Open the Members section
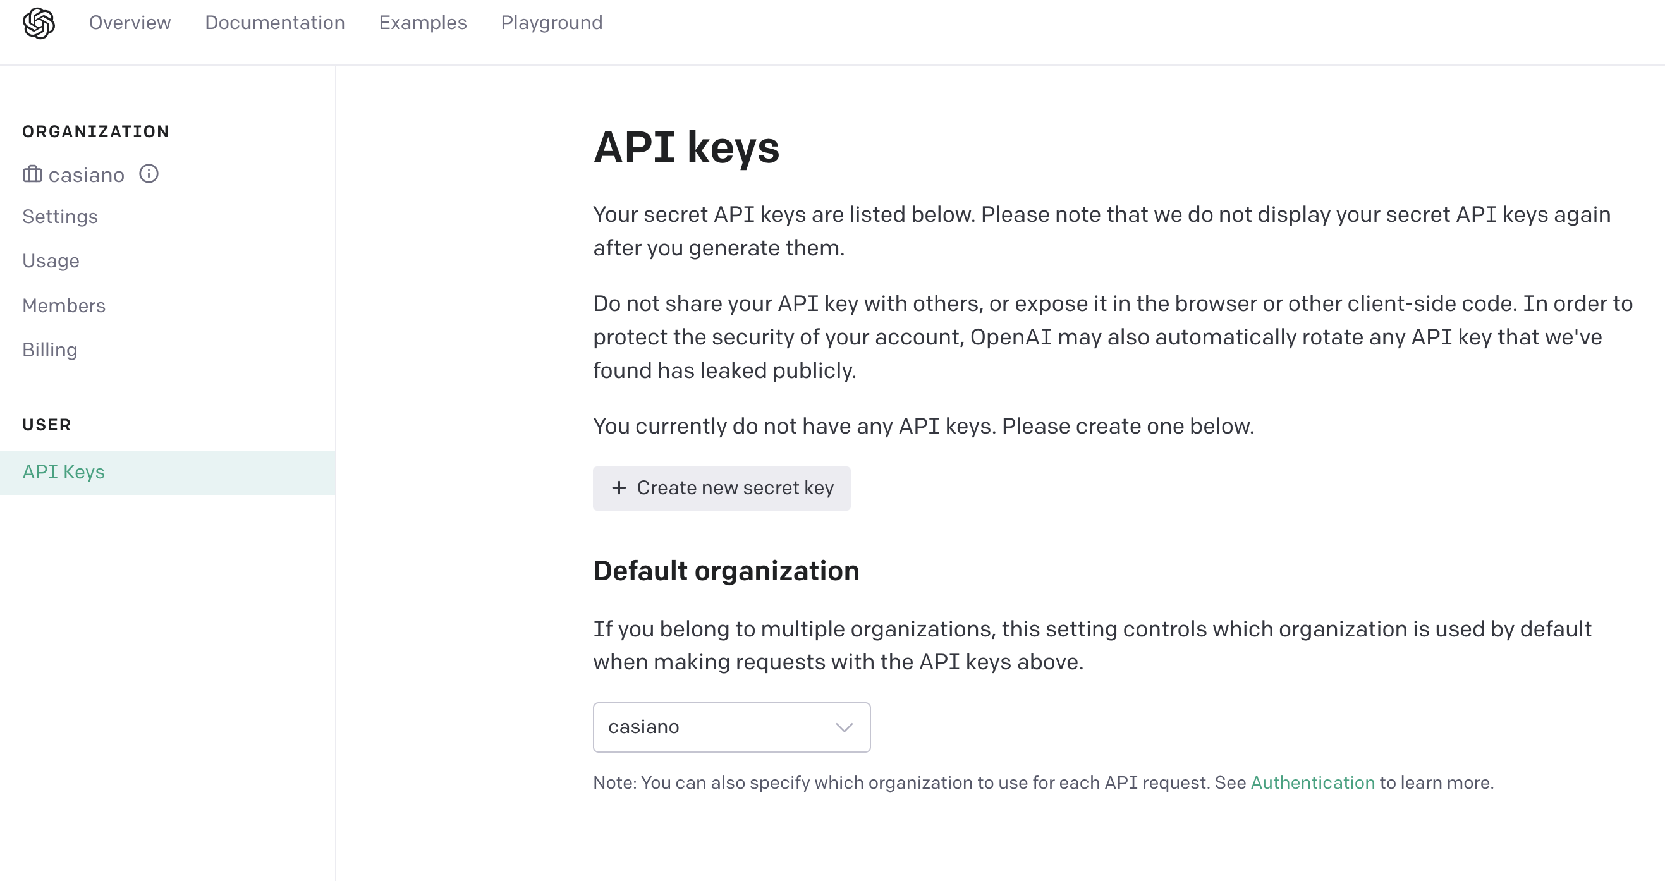Viewport: 1665px width, 881px height. click(64, 305)
